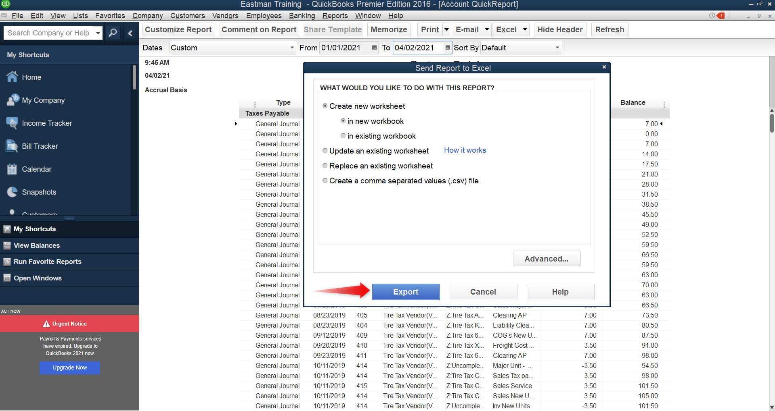Image resolution: width=775 pixels, height=411 pixels.
Task: Click the View Balances icon
Action: [7, 245]
